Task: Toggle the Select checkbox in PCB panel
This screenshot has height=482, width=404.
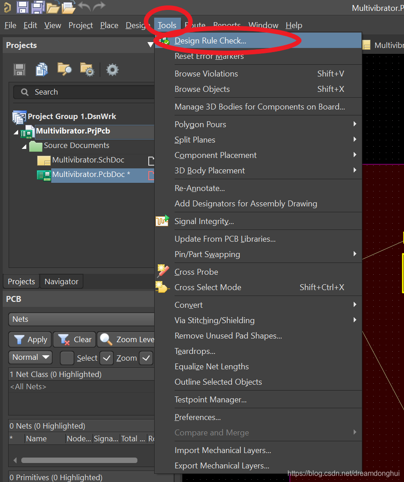Action: [x=67, y=358]
